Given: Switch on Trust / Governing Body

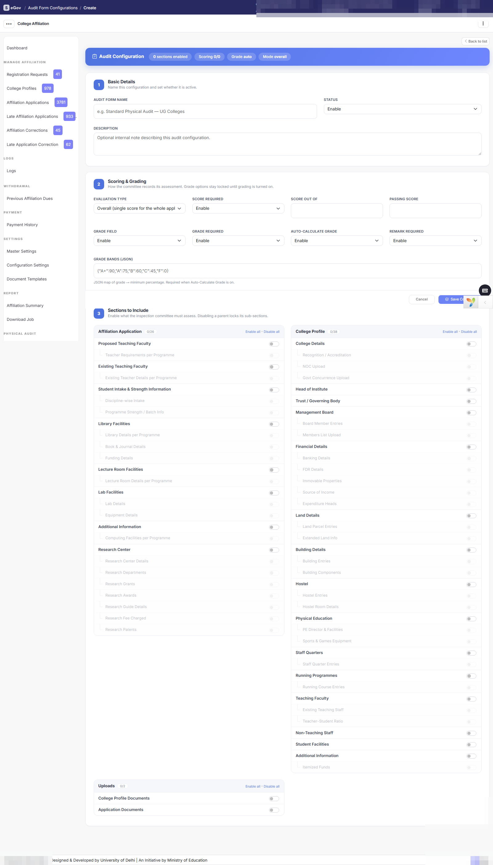Looking at the screenshot, I should coord(471,401).
